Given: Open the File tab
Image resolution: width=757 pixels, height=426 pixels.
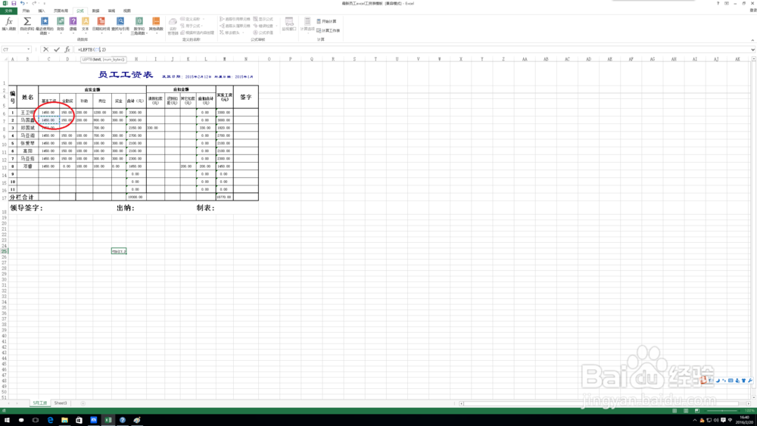Looking at the screenshot, I should (x=8, y=11).
